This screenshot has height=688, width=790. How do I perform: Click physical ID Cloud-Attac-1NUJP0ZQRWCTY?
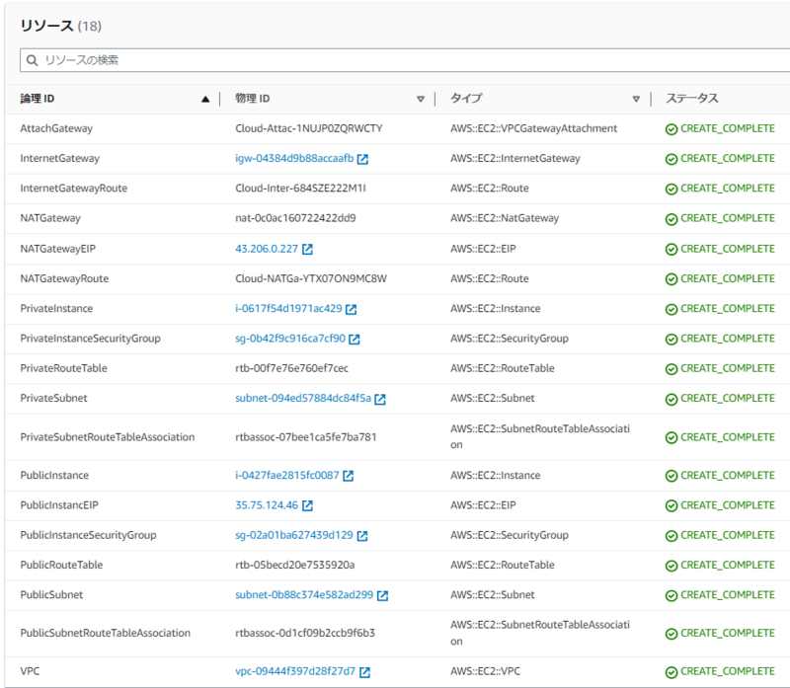(309, 128)
